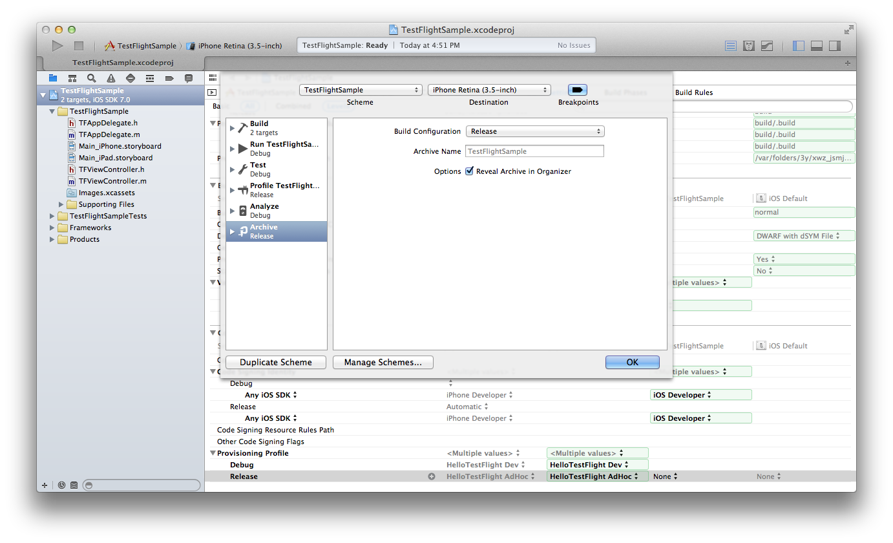Click the navigator filter search field
Screen dimensions: 893x543
(x=142, y=485)
